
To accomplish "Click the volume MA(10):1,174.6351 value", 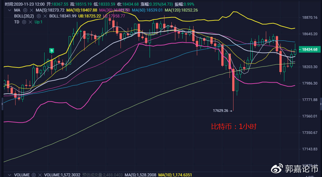I will coord(175,175).
